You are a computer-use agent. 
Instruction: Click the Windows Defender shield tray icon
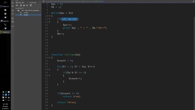[3, 97]
